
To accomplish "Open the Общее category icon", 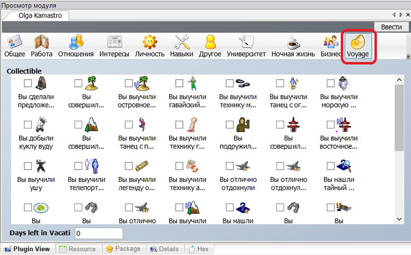I will click(x=14, y=42).
